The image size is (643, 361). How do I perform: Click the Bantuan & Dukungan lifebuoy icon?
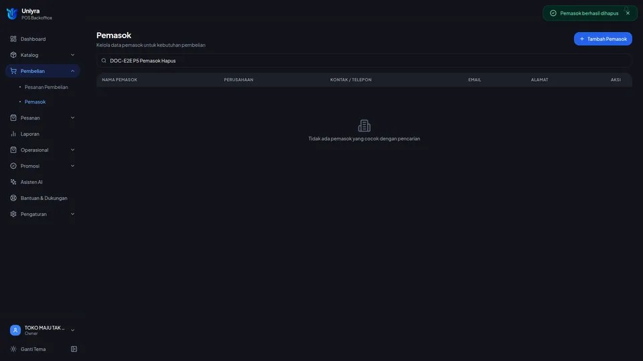click(x=13, y=198)
